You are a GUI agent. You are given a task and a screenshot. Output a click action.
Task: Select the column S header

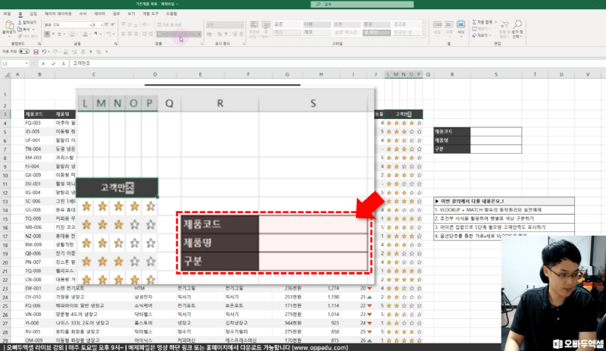[x=495, y=74]
